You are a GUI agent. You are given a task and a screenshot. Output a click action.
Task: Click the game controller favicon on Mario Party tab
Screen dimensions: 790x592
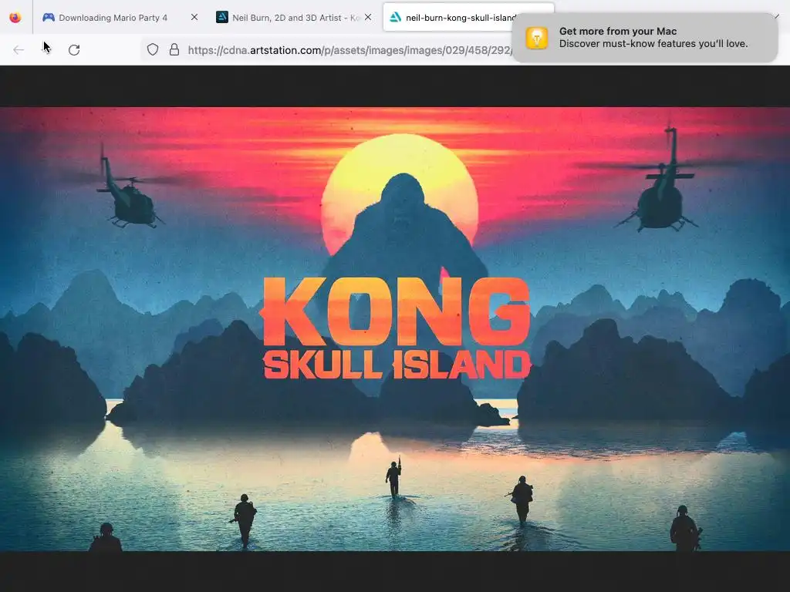pos(49,18)
